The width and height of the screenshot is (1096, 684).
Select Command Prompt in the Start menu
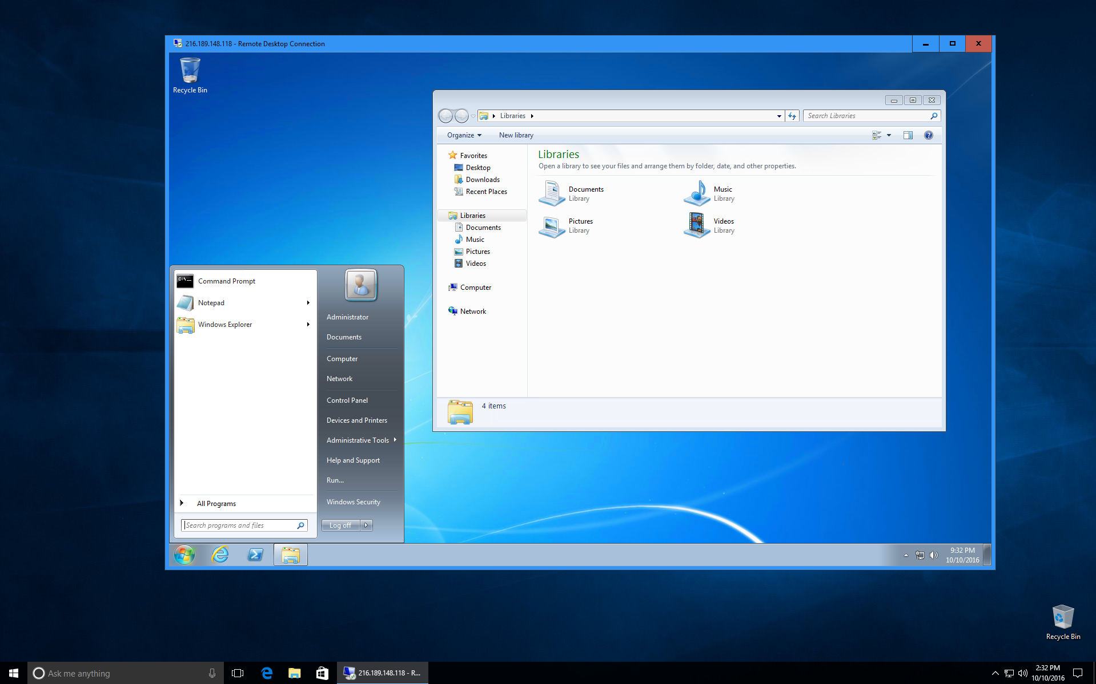(226, 281)
